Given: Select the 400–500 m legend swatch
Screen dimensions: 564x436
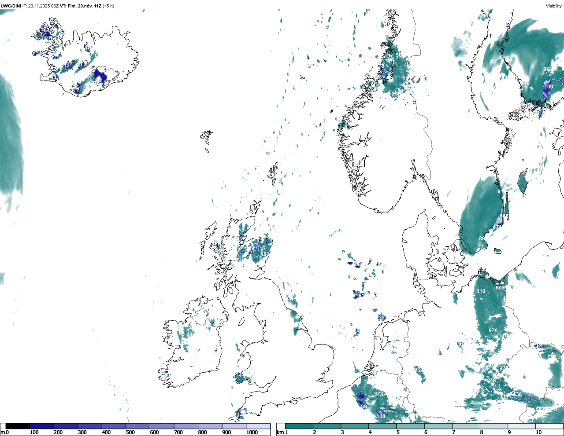Looking at the screenshot, I should coord(114,426).
